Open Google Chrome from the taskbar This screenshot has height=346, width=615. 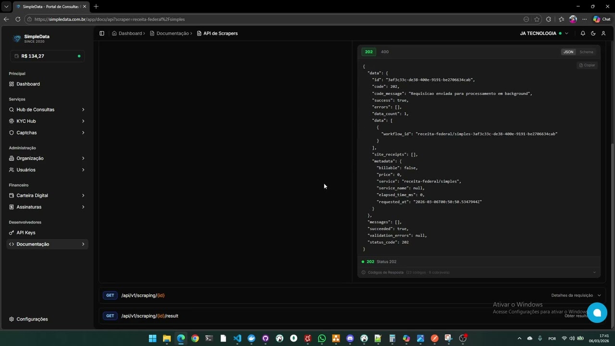[195, 338]
